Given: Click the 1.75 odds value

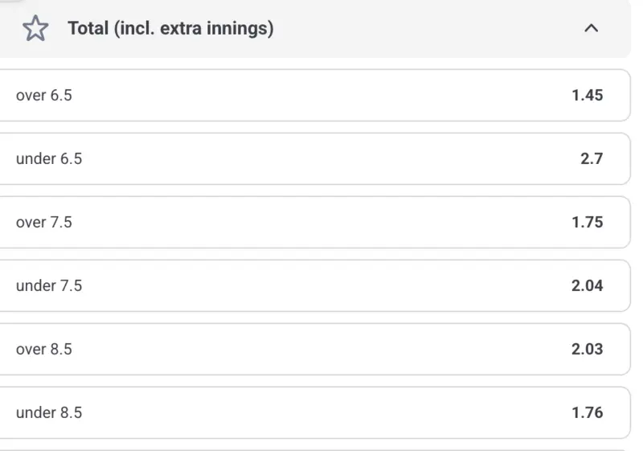Looking at the screenshot, I should 587,222.
